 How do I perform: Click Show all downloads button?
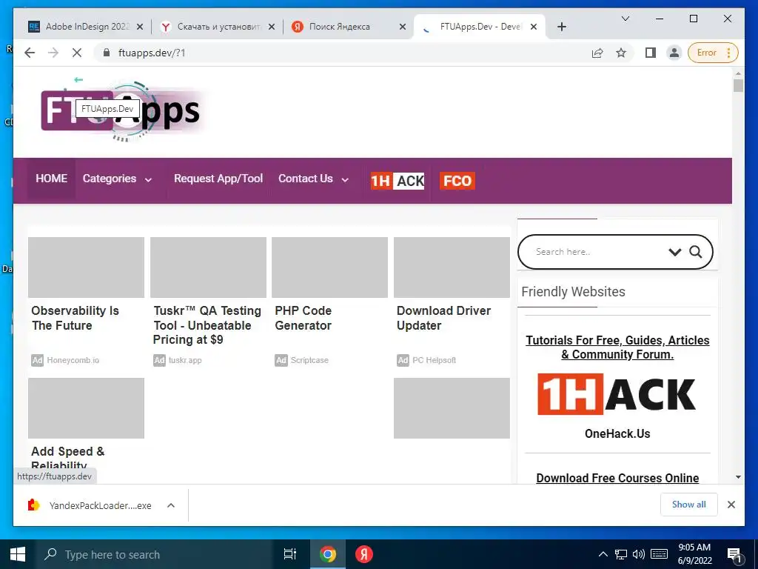[x=688, y=504]
